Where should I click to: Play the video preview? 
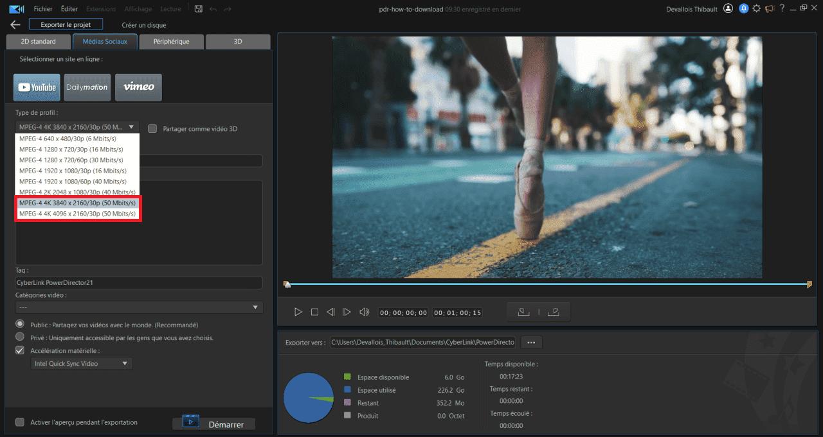coord(298,312)
